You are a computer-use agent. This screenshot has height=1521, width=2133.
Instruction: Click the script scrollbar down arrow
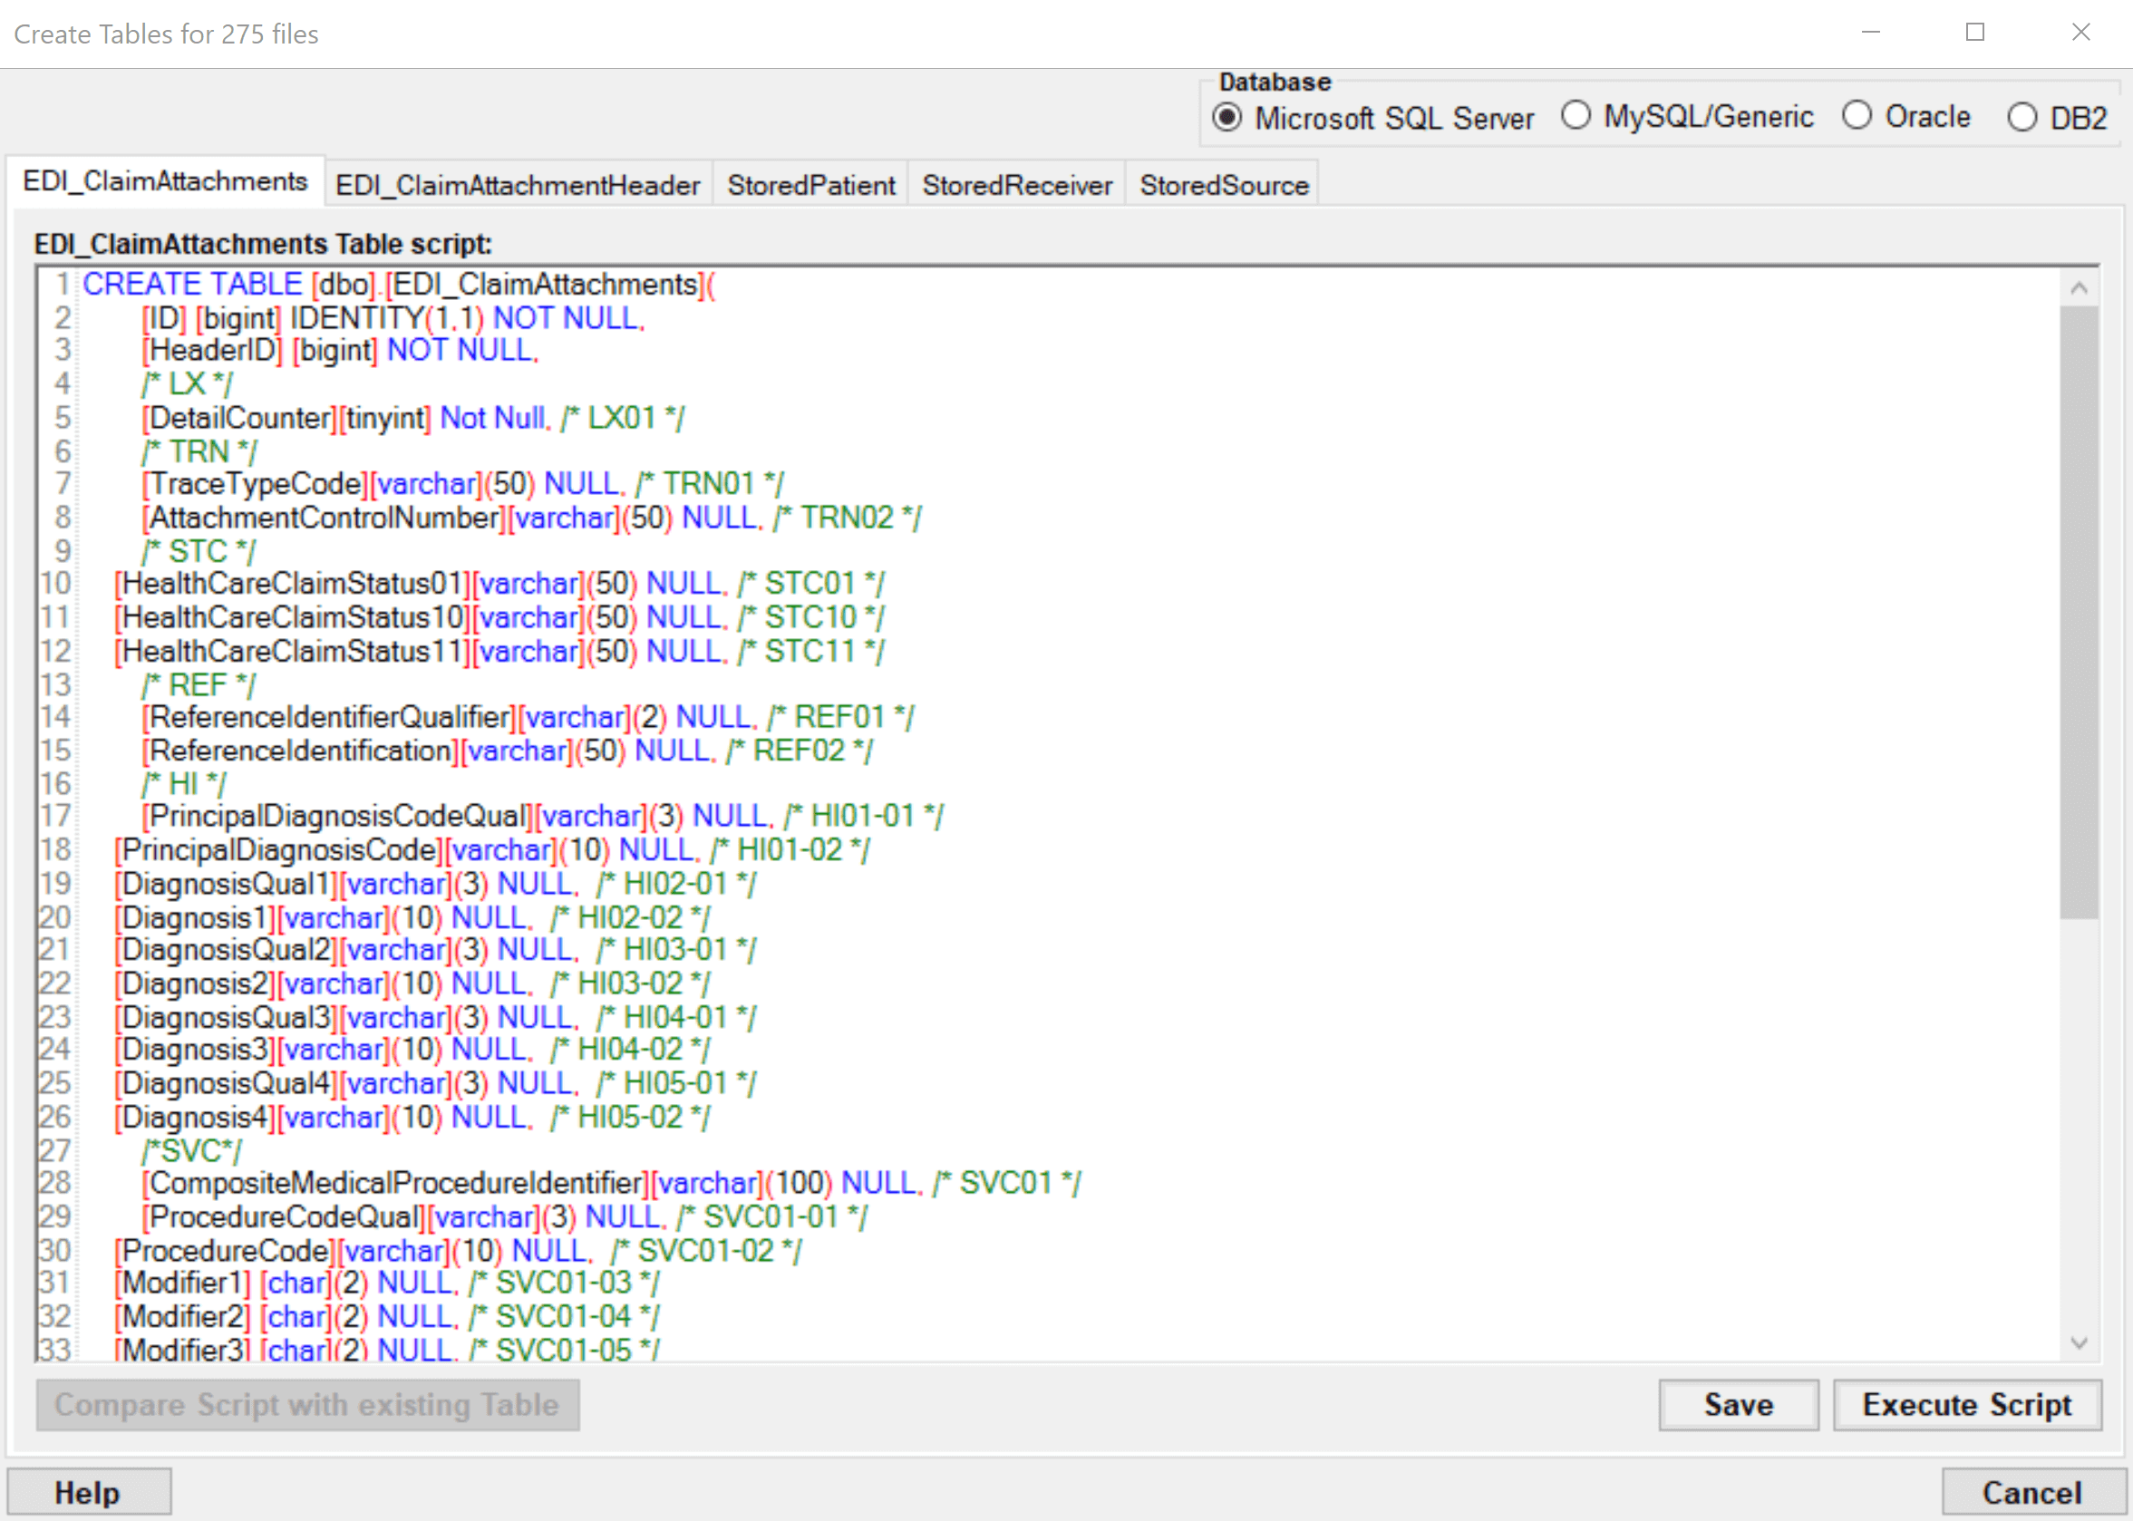click(2079, 1343)
